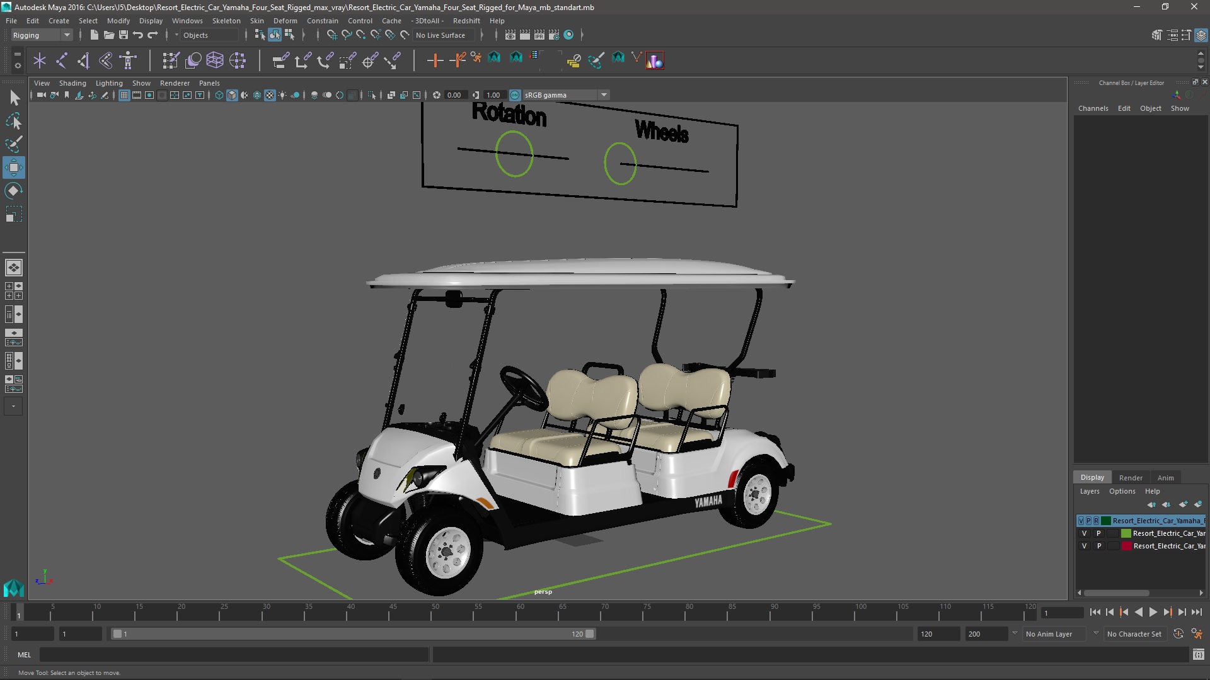Open the Channels menu in Channel Box

(x=1093, y=108)
